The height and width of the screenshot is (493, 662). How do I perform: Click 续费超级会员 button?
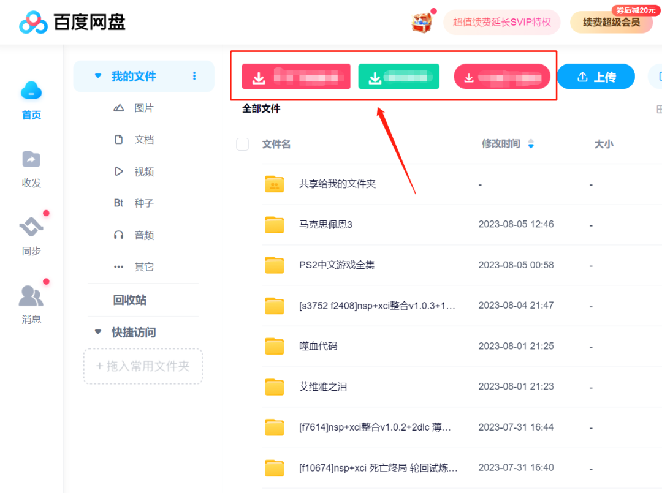tap(611, 22)
